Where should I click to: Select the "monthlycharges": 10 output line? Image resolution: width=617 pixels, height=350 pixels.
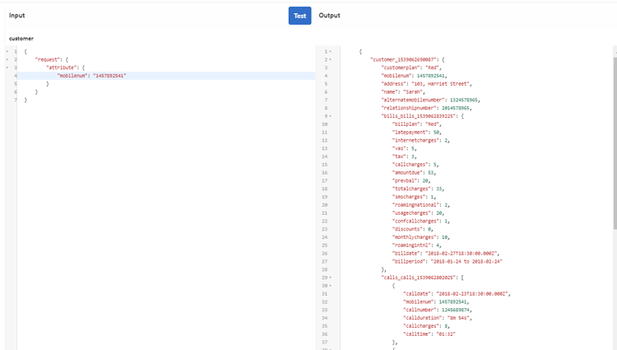[x=420, y=237]
